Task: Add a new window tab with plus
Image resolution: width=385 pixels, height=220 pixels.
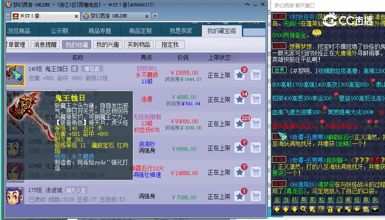Action: pos(155,16)
